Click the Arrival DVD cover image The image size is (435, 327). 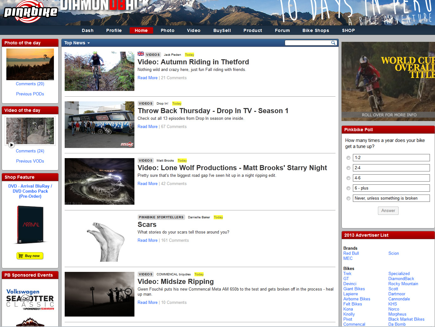tap(30, 225)
